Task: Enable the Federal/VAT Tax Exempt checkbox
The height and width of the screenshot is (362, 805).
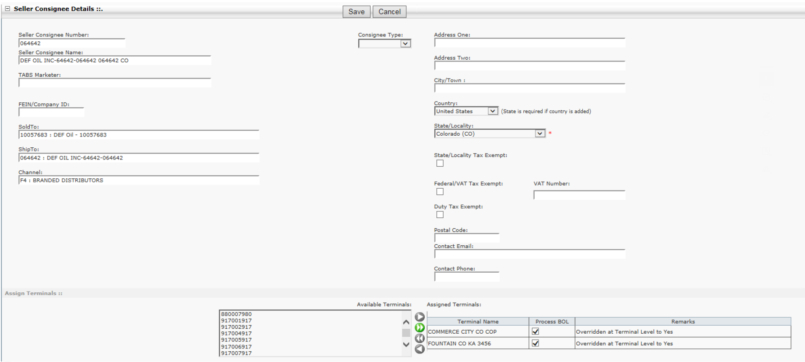Action: pyautogui.click(x=440, y=192)
